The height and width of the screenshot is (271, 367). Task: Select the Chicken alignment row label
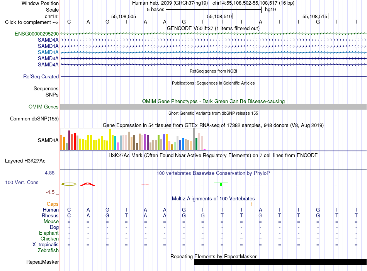[x=49, y=239]
